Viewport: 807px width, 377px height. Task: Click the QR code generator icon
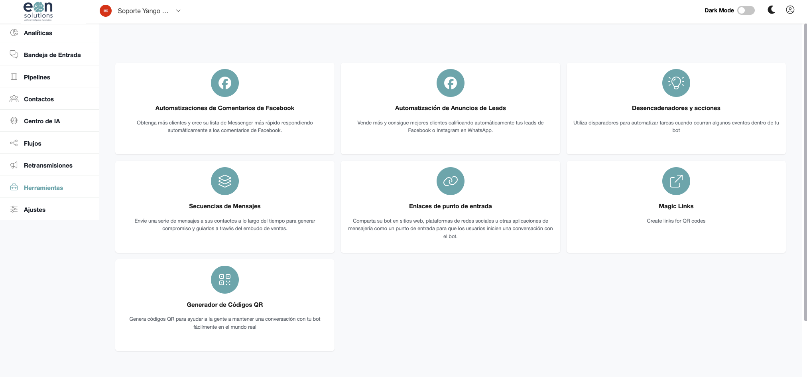[225, 280]
